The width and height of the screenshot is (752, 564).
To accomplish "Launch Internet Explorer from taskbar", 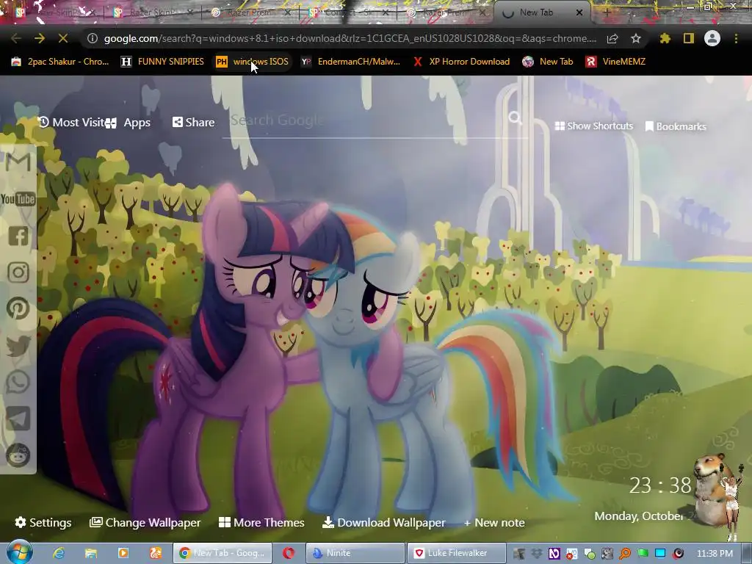I will pyautogui.click(x=59, y=553).
